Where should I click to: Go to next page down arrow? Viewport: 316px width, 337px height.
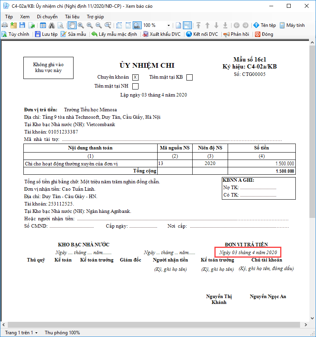click(x=216, y=25)
